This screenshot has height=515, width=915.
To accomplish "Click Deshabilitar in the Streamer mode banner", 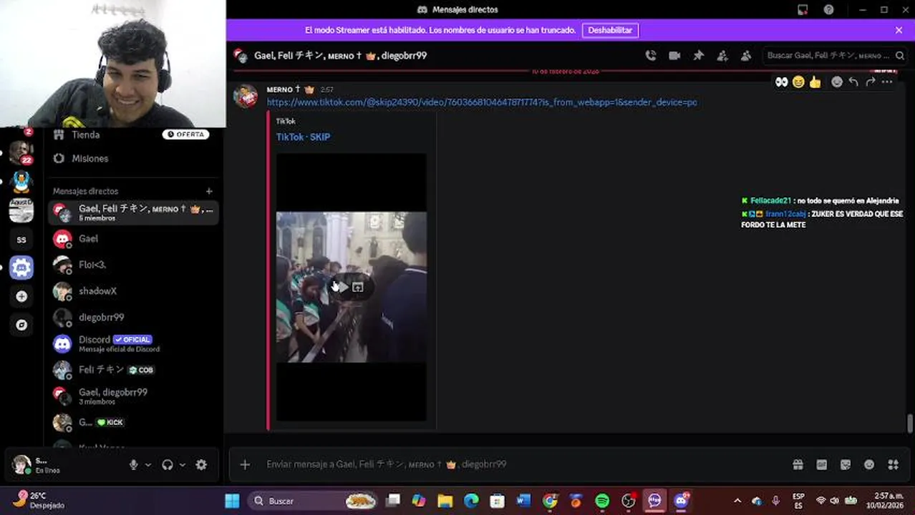I will 610,30.
